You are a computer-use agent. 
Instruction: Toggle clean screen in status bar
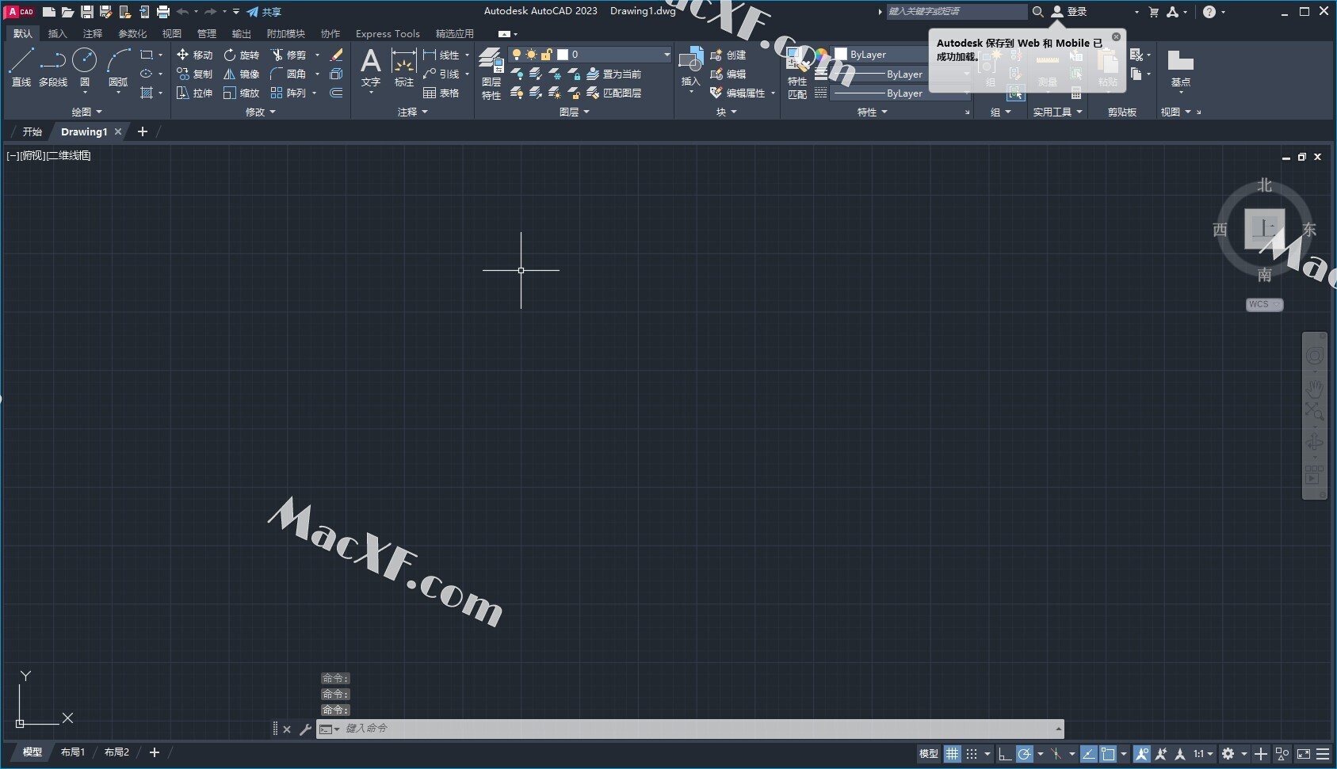1304,754
